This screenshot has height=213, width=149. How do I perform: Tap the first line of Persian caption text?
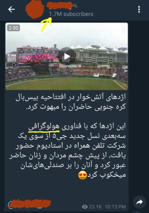point(71,97)
